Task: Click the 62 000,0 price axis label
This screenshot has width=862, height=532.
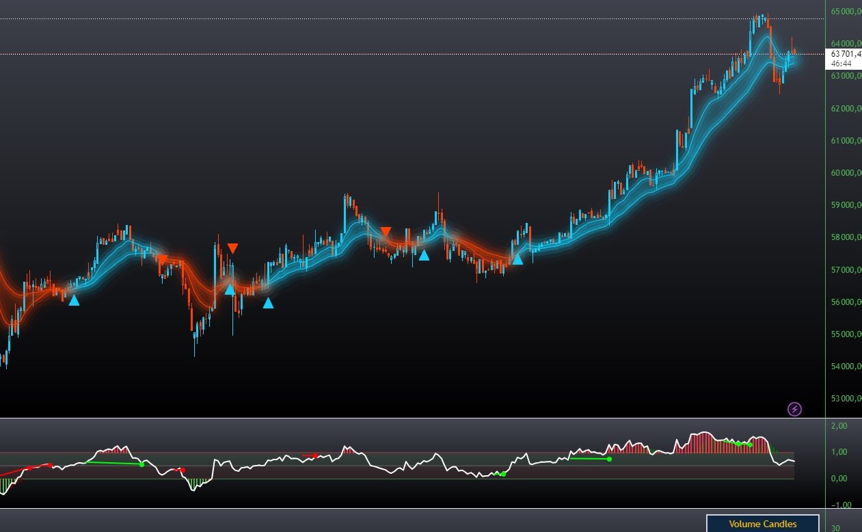Action: coord(846,109)
